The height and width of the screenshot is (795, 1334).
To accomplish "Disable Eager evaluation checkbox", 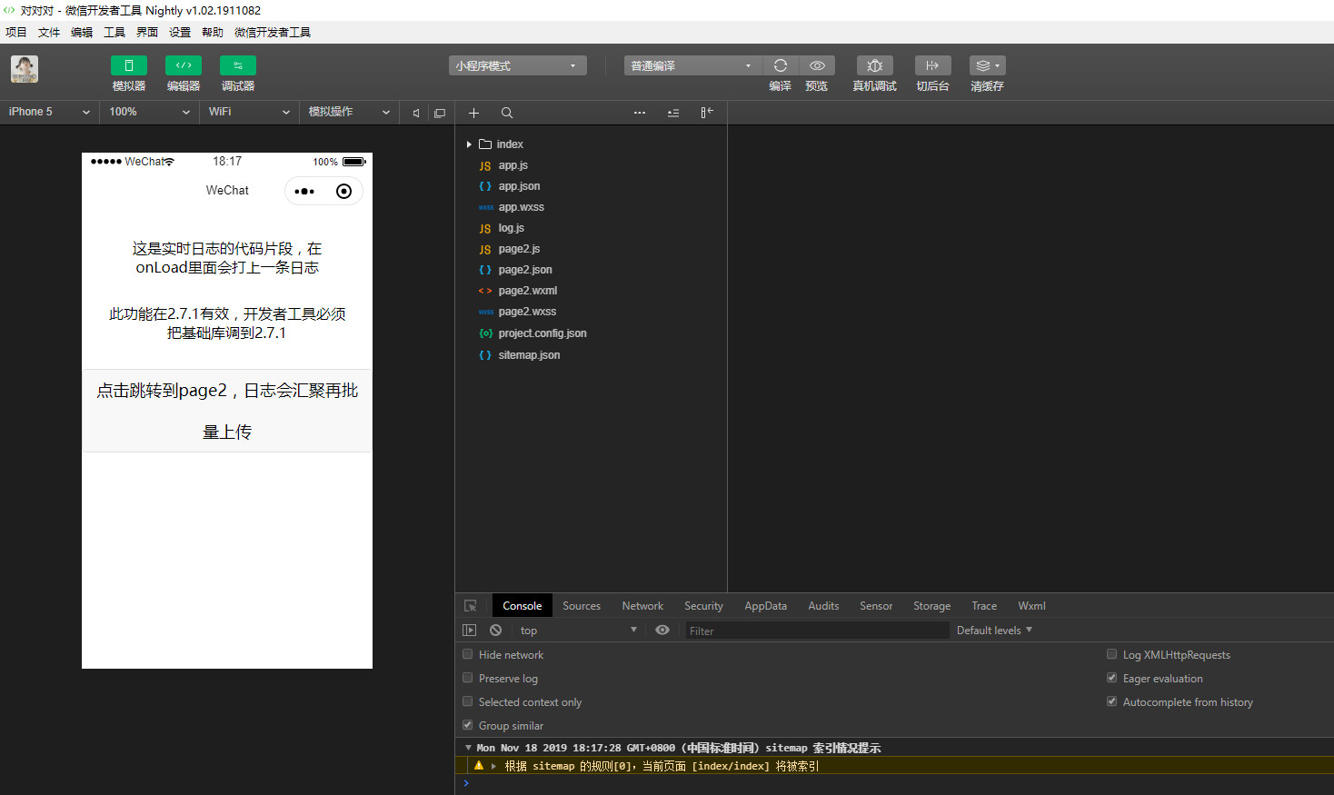I will click(x=1111, y=678).
